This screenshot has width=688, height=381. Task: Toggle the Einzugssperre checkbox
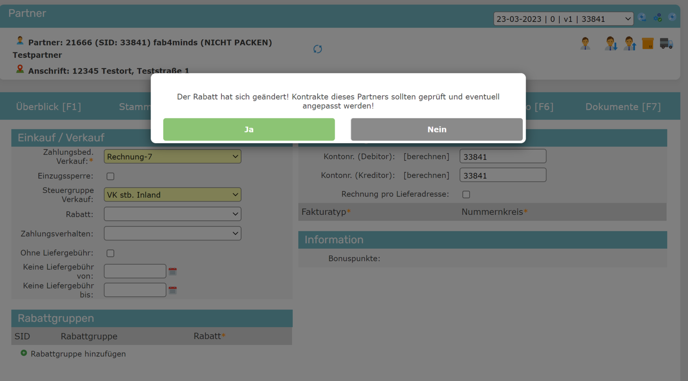tap(110, 176)
